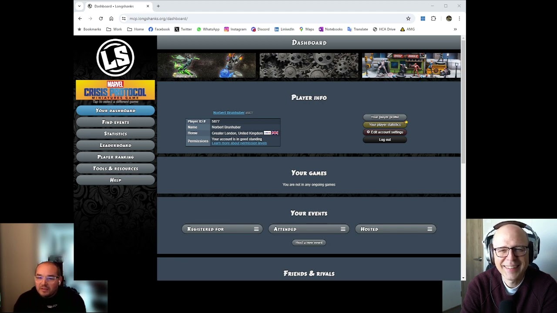Click the Player ID value 5877
The width and height of the screenshot is (557, 313).
(x=215, y=121)
